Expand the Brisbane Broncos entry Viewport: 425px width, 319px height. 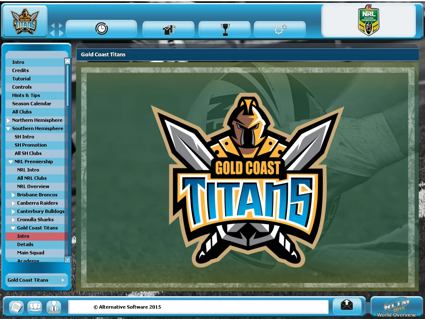tap(13, 195)
